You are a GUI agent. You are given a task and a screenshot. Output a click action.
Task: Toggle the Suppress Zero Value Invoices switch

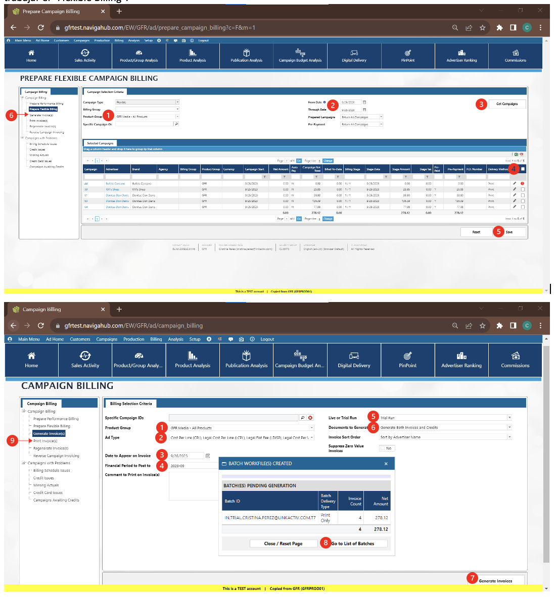pyautogui.click(x=386, y=448)
